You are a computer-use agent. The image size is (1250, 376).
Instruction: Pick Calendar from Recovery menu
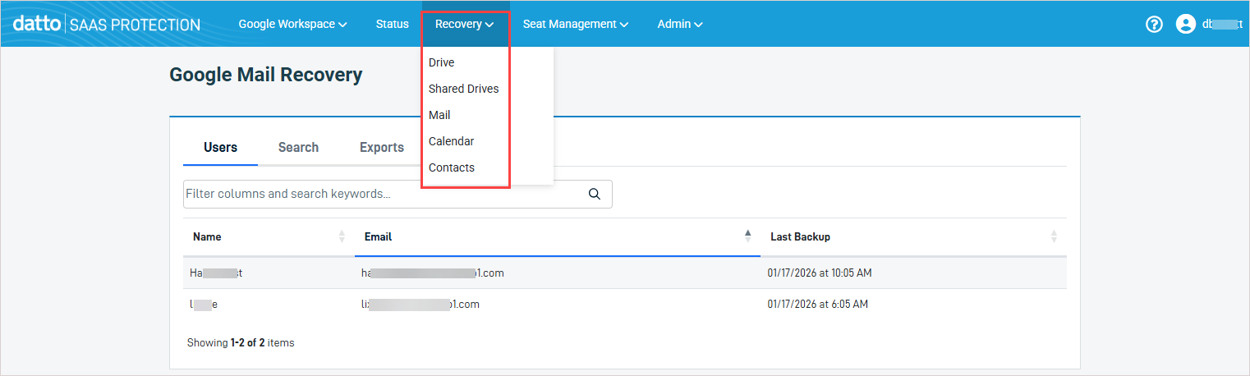pyautogui.click(x=451, y=141)
